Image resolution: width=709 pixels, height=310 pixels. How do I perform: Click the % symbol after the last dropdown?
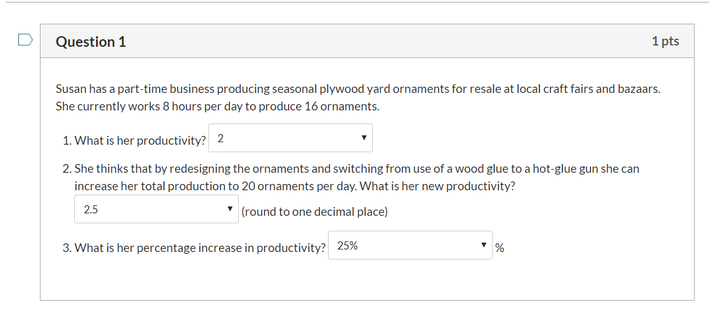(499, 248)
